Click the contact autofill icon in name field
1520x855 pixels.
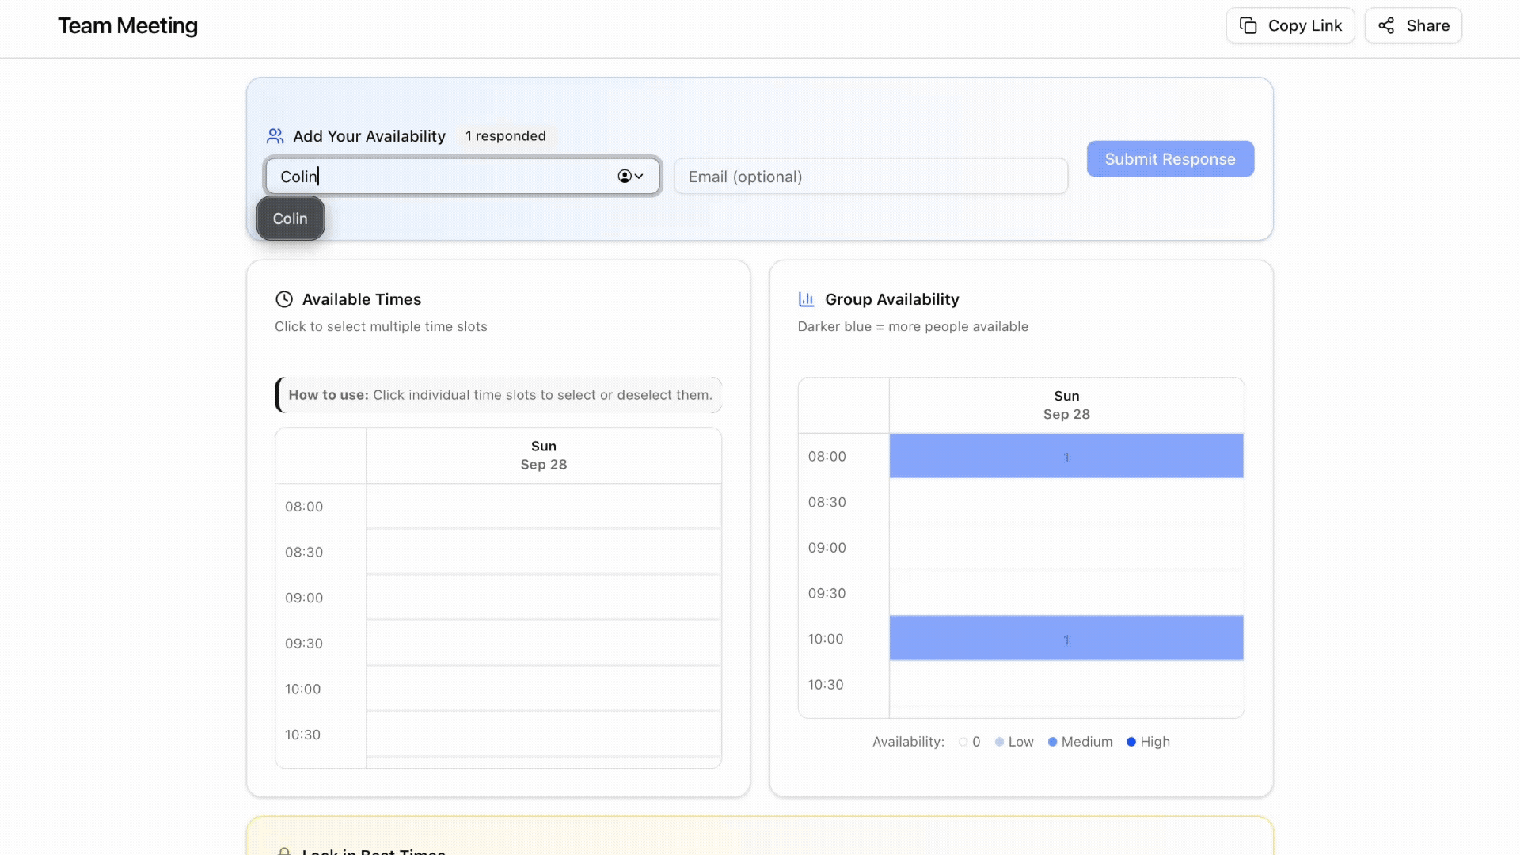[625, 177]
